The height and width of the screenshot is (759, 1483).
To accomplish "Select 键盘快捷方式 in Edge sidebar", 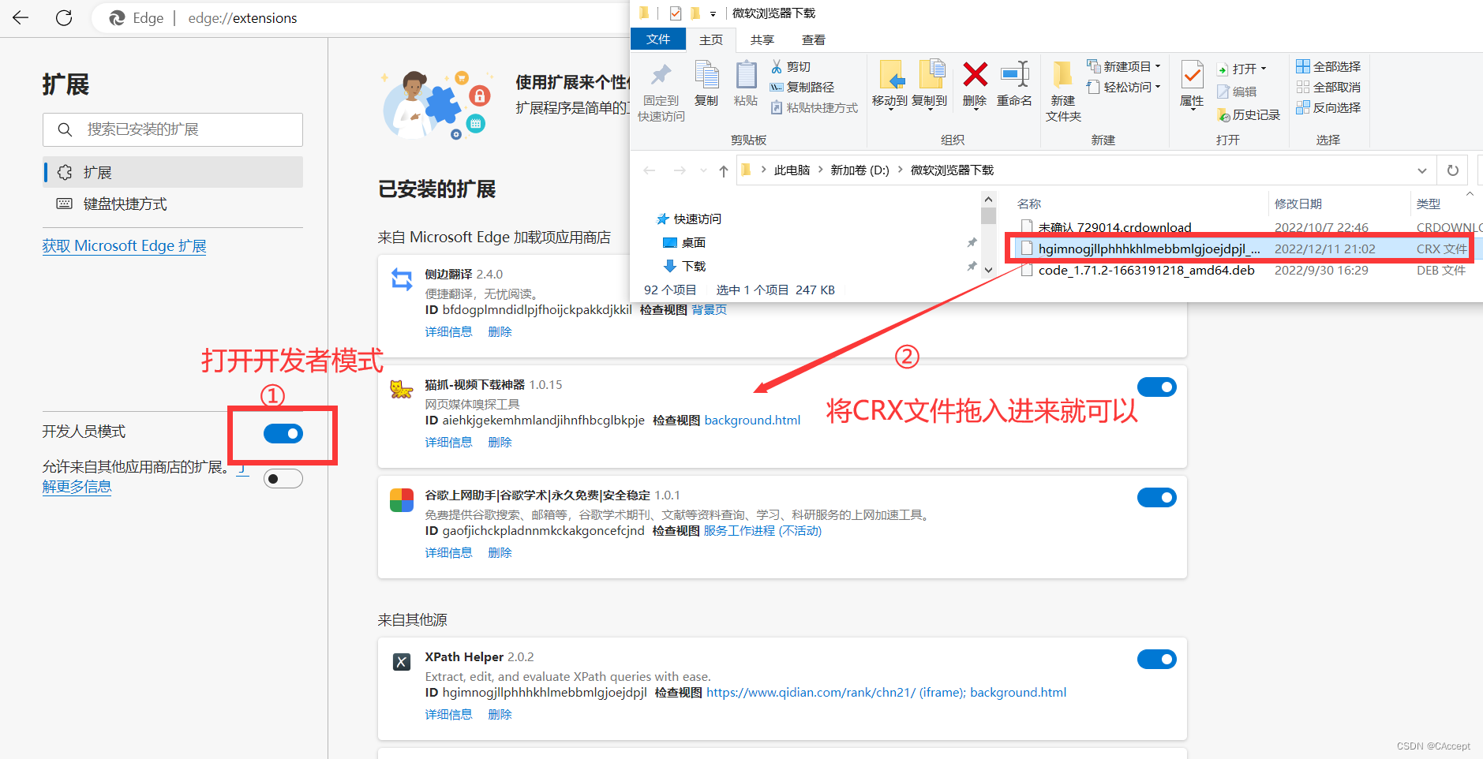I will point(173,204).
